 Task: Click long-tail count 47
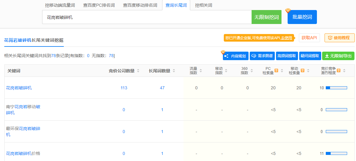162,88
